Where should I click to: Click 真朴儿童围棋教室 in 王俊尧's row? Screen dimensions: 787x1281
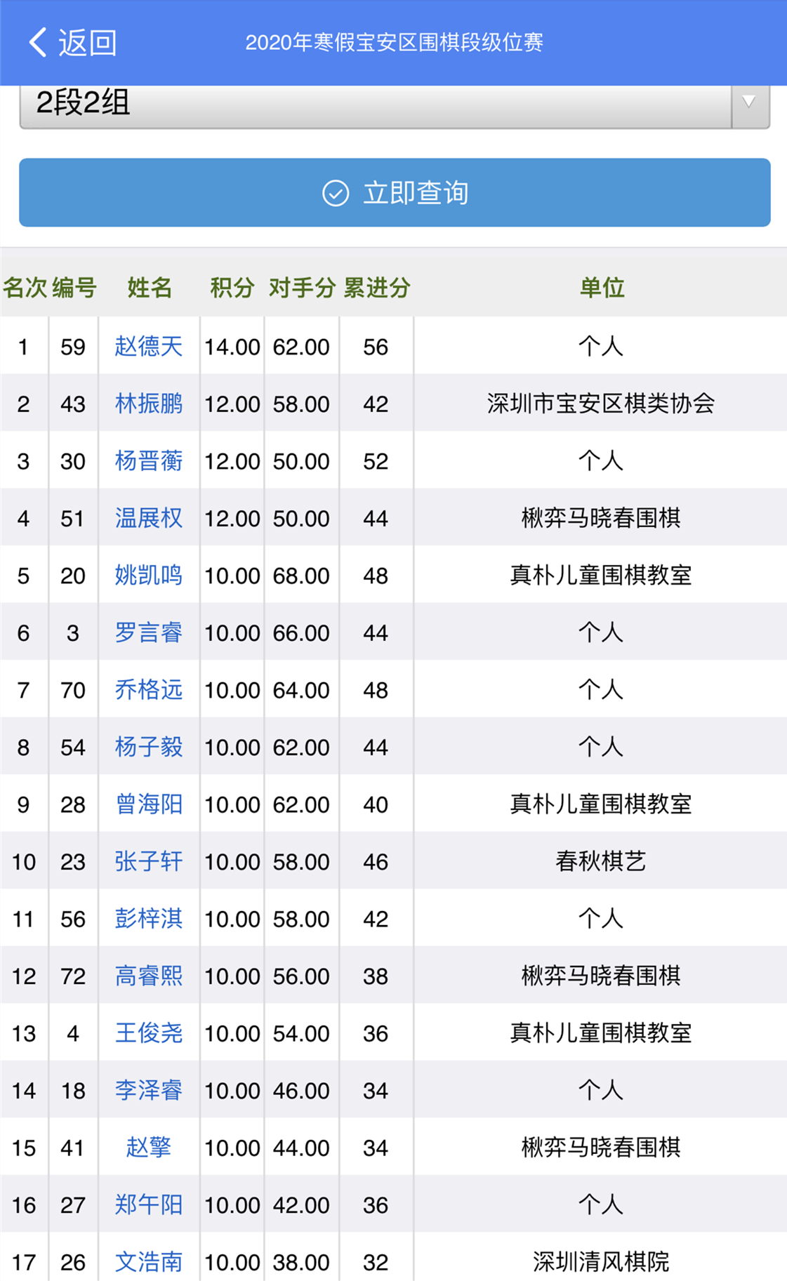tap(601, 1033)
